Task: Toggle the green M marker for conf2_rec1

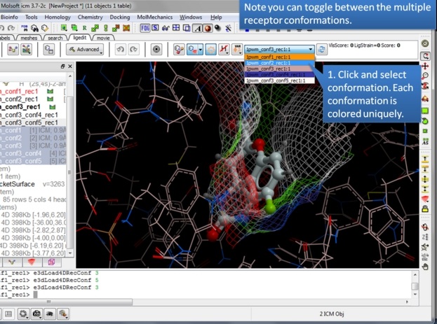Action: tap(50, 99)
